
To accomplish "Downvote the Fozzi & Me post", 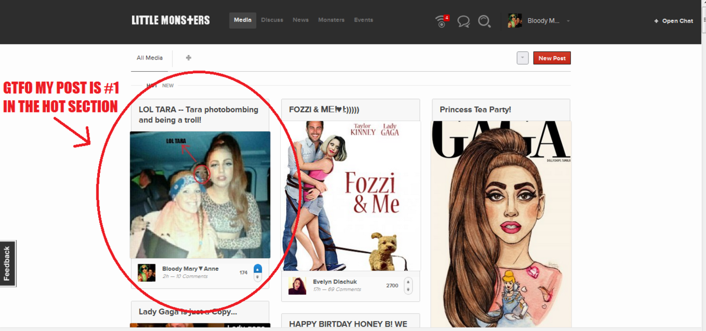I will point(408,290).
